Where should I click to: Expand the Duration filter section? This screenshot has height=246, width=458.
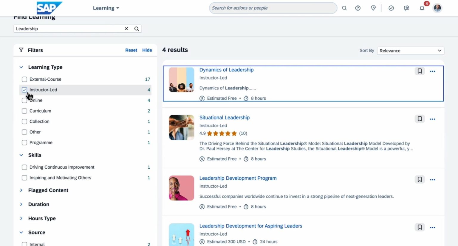[21, 204]
